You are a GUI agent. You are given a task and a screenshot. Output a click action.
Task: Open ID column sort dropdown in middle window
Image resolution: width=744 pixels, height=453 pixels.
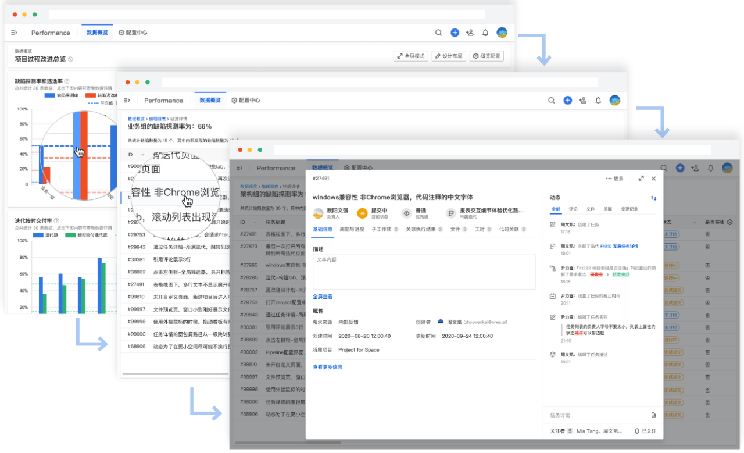click(x=142, y=155)
